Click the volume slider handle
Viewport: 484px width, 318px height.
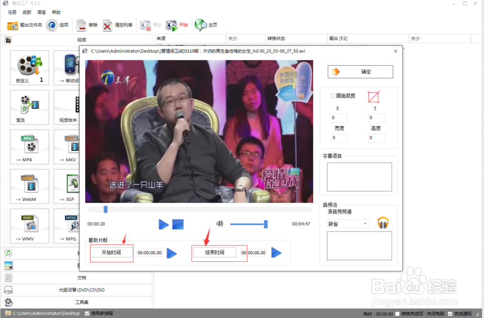(266, 224)
